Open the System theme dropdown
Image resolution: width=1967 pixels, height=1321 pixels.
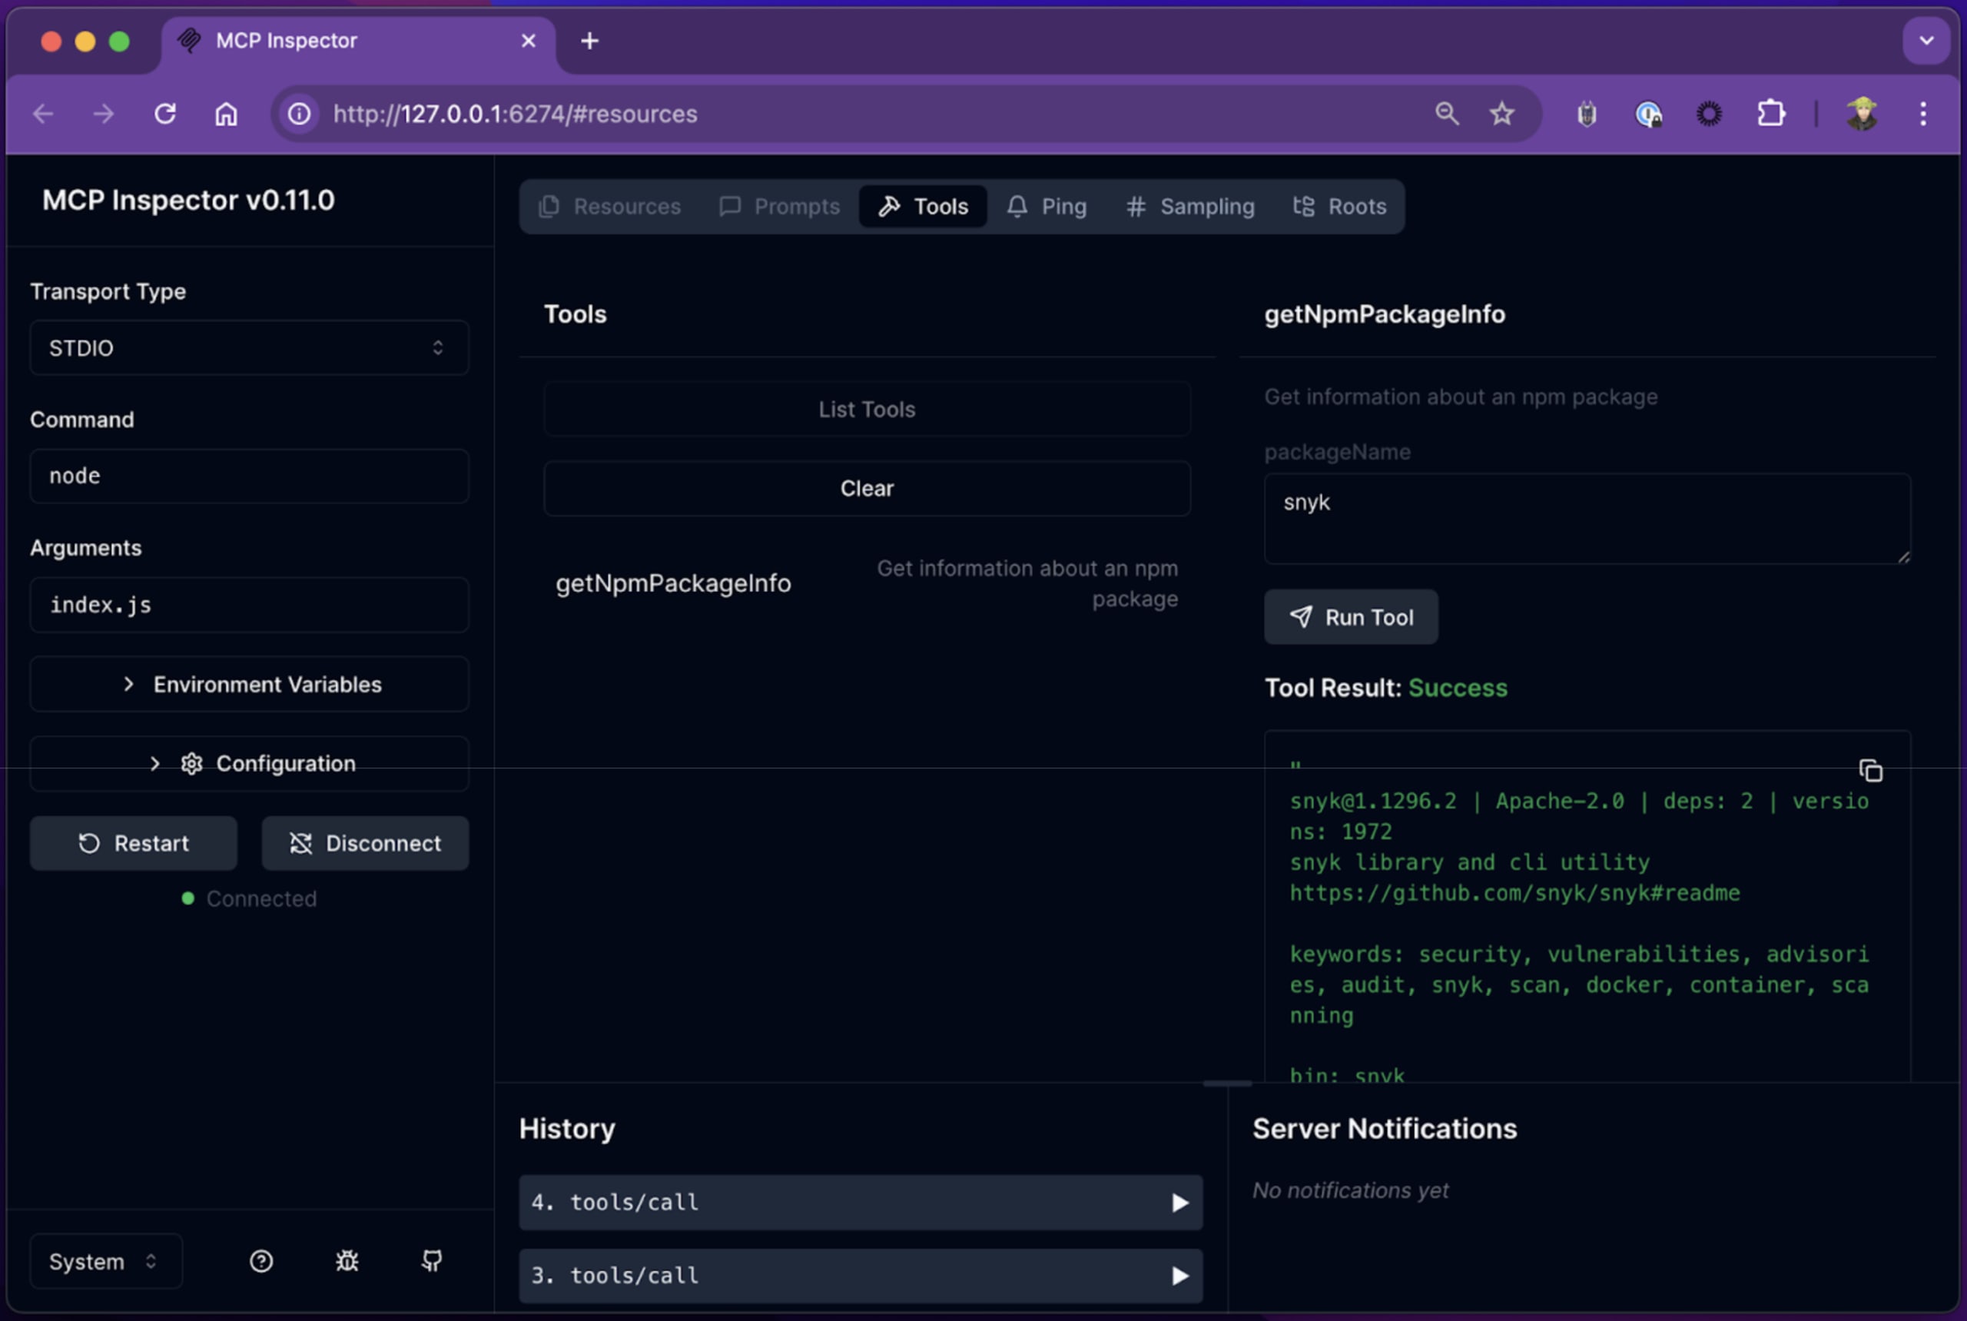[106, 1261]
